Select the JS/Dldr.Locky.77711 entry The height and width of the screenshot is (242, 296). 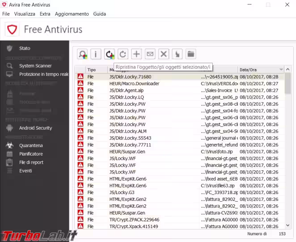click(x=180, y=145)
